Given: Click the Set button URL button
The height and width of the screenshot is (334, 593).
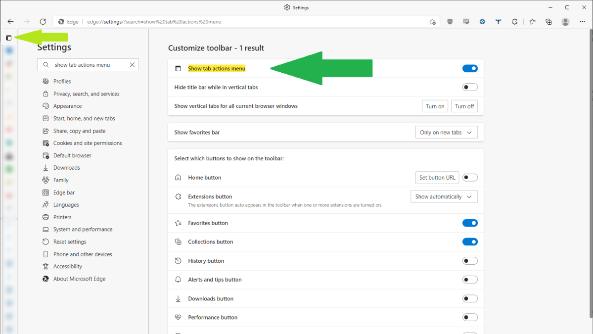Looking at the screenshot, I should [437, 177].
